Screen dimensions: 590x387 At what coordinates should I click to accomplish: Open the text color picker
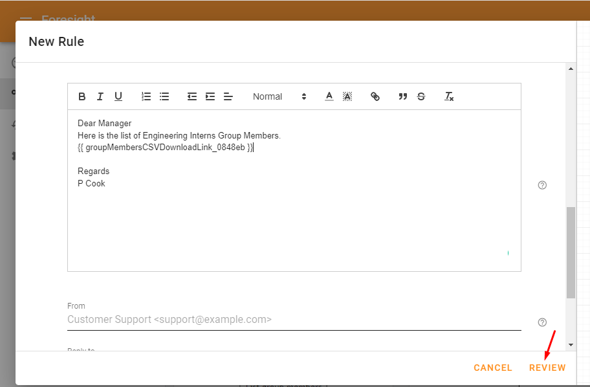[329, 97]
